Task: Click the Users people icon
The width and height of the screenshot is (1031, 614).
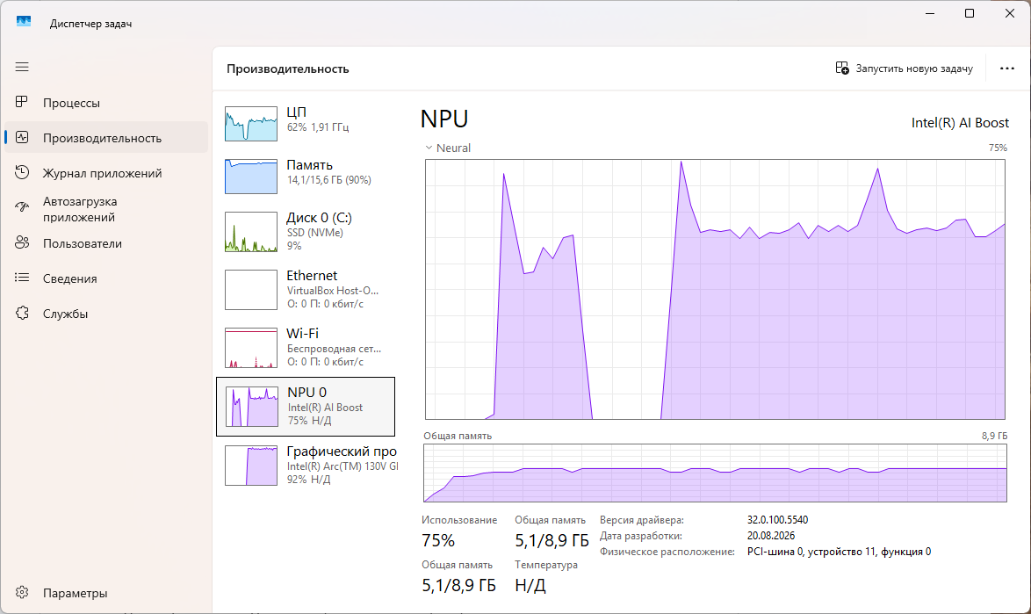Action: [x=22, y=242]
